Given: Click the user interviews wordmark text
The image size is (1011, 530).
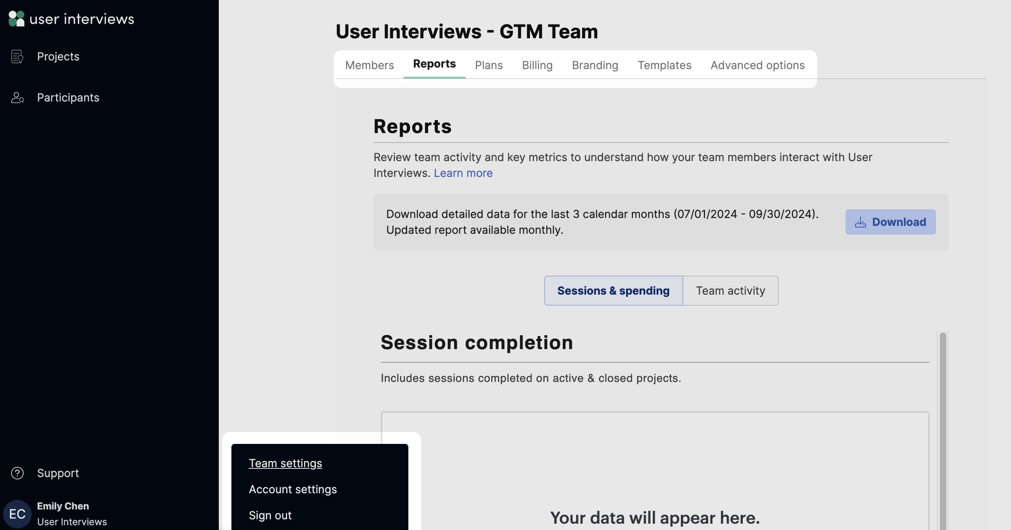Looking at the screenshot, I should (82, 19).
